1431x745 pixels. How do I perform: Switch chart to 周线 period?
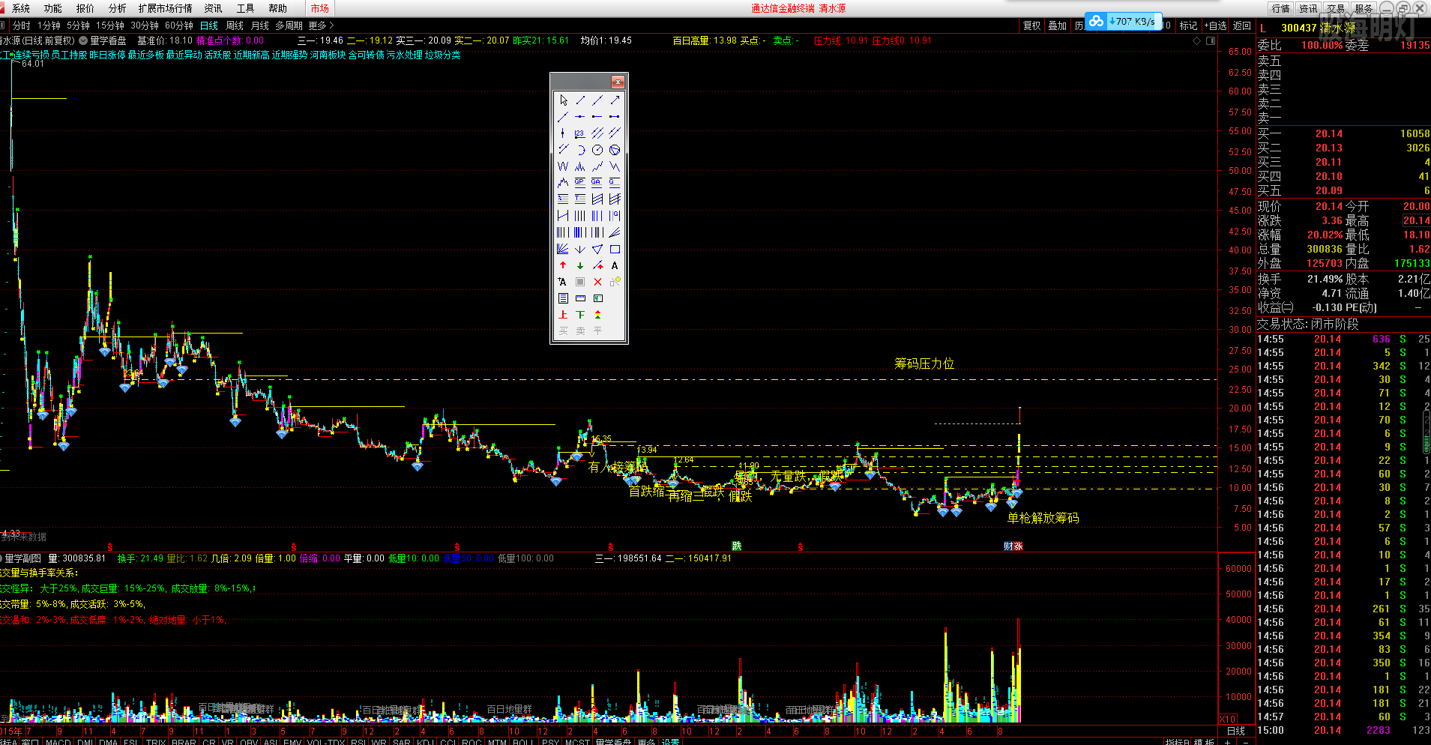tap(235, 25)
